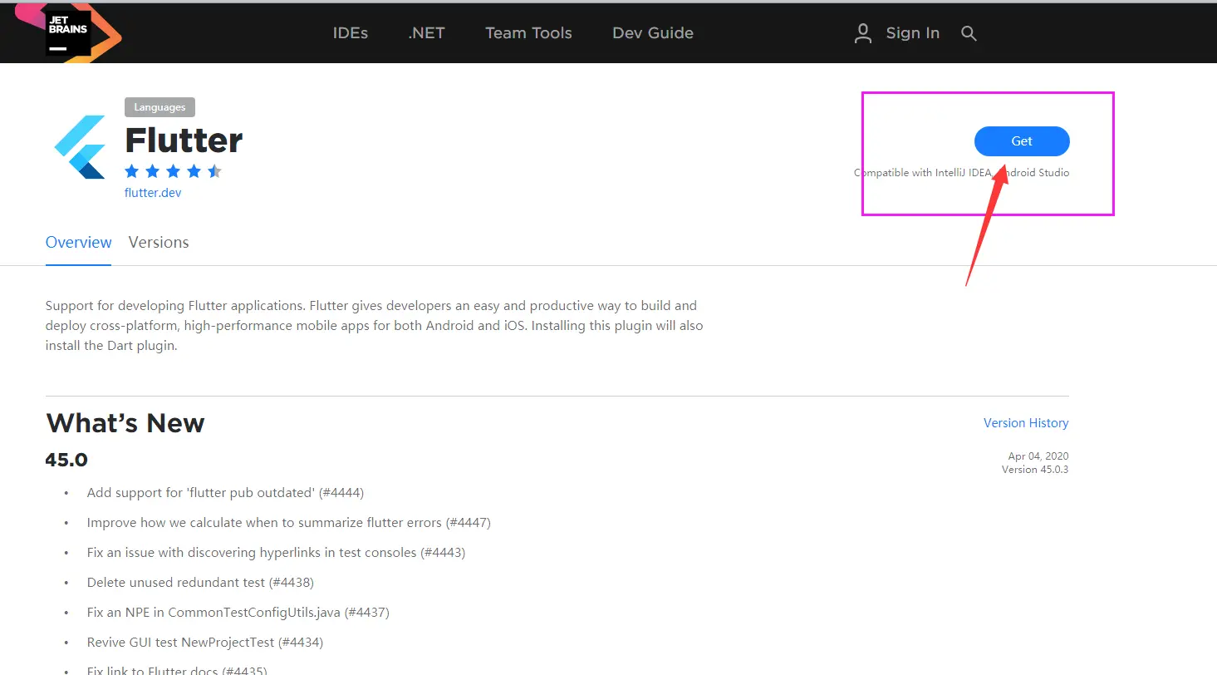Click the 'Compatible with IntelliJ IDEA' text
Screen dimensions: 1217x675
click(961, 173)
